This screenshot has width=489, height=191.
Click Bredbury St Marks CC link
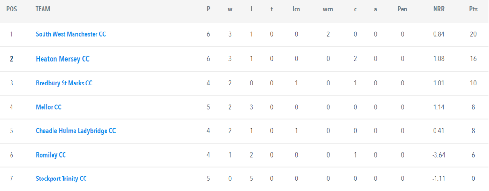coord(64,83)
